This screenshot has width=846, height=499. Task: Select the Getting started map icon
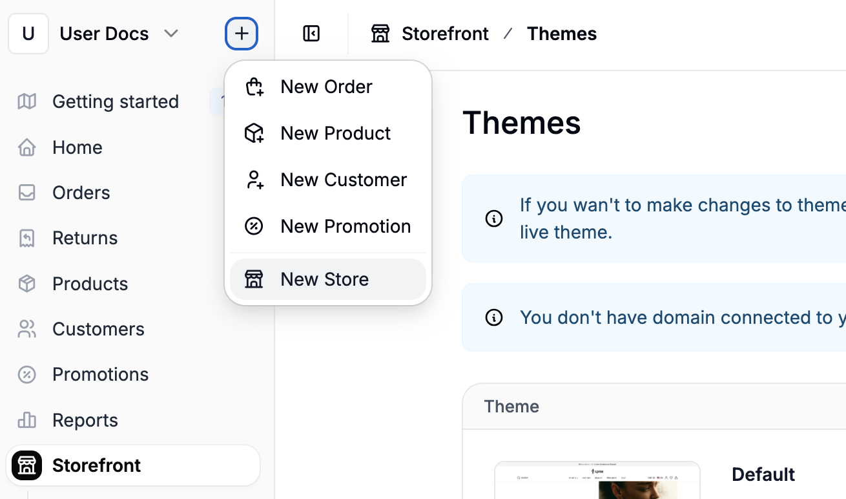(26, 101)
